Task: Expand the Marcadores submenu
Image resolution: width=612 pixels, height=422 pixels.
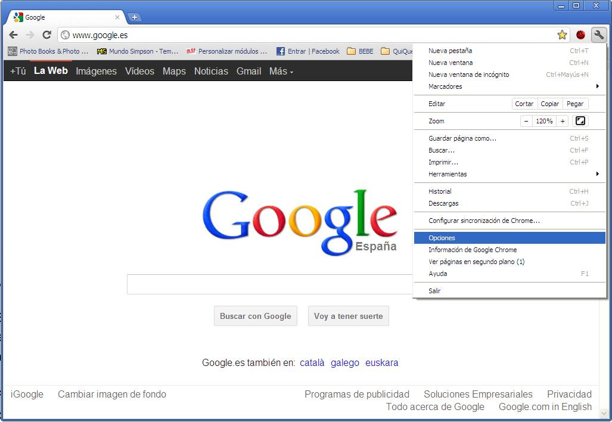Action: (x=510, y=86)
